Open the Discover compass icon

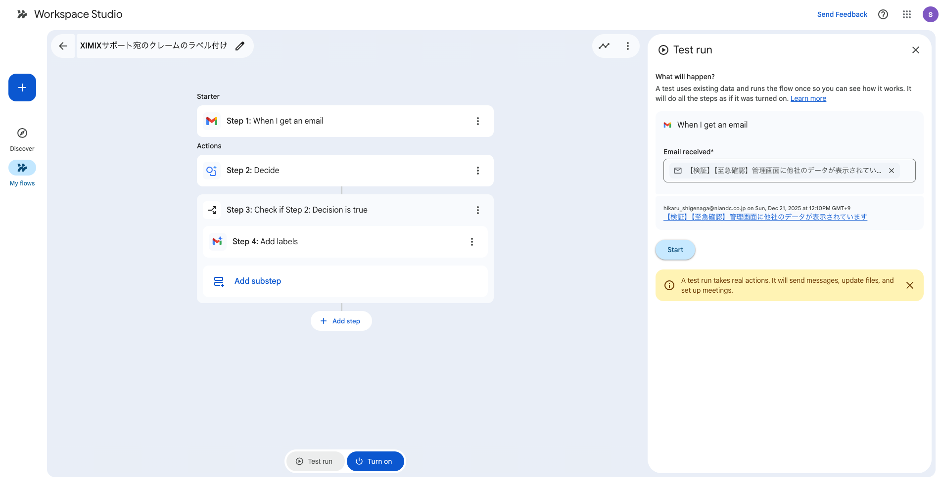(22, 133)
